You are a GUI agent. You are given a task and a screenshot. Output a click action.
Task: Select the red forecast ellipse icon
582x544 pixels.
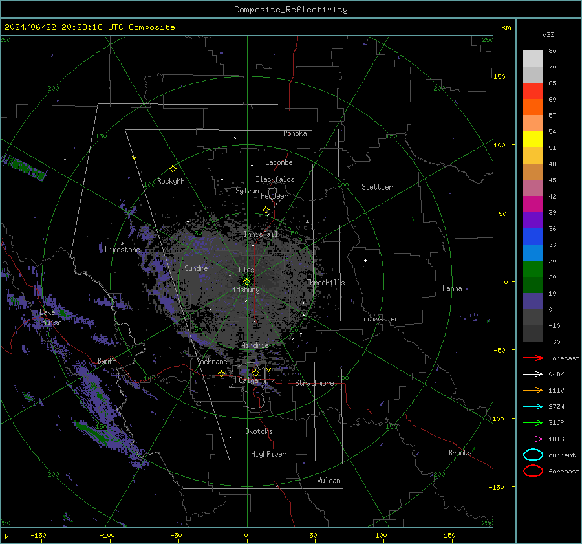point(533,471)
